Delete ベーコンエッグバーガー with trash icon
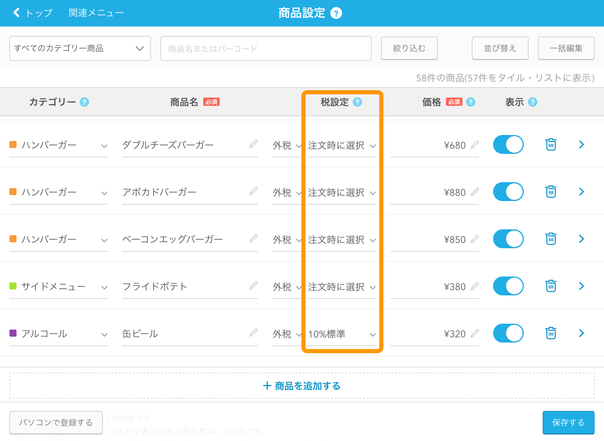Viewport: 604px width, 441px height. point(551,239)
